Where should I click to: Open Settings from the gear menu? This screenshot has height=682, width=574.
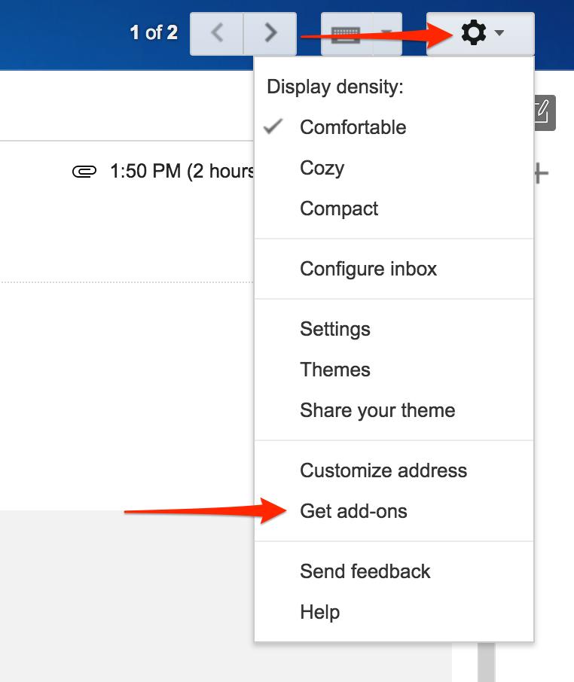click(x=394, y=329)
